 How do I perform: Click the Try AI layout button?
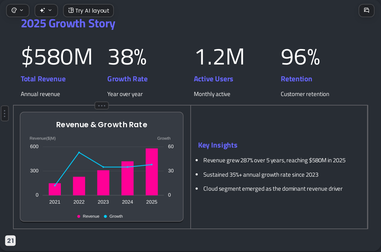(88, 11)
